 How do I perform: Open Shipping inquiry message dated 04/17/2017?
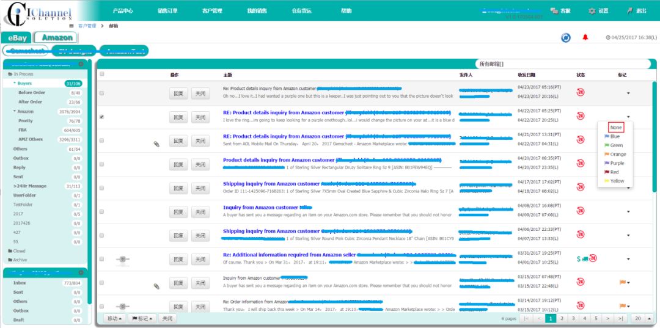(319, 184)
